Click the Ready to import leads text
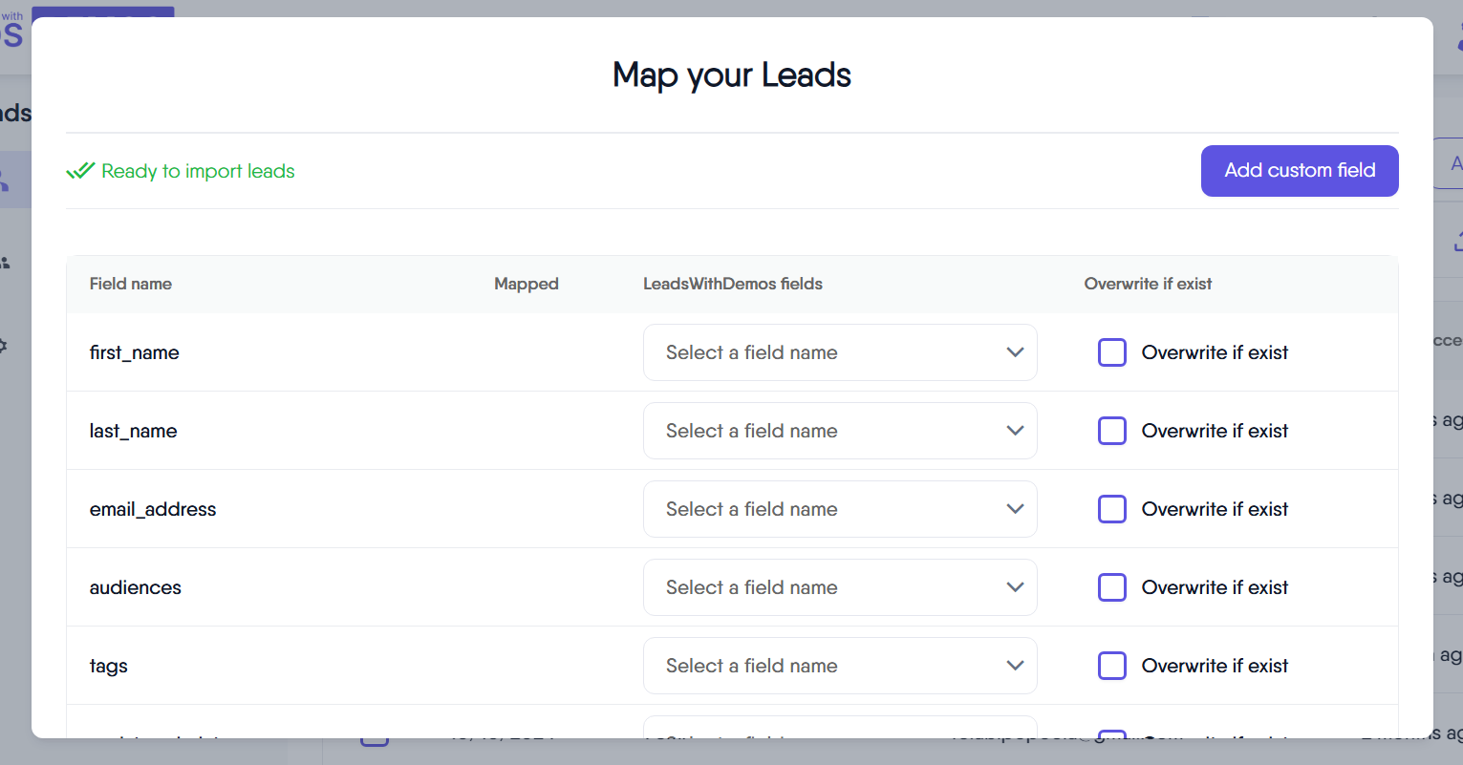Screen dimensions: 1463x765 tap(198, 171)
